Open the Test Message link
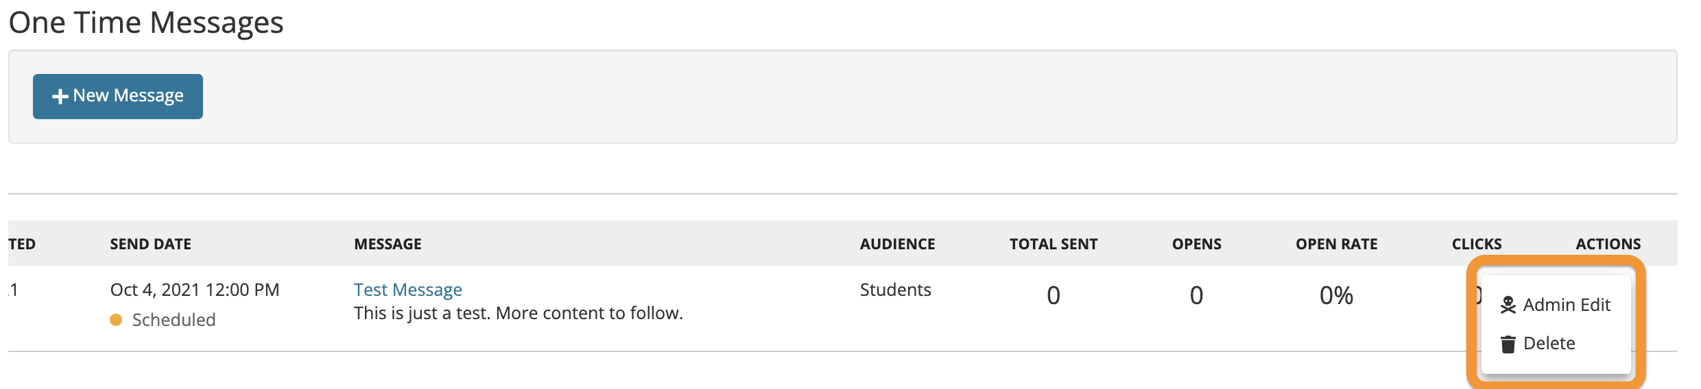This screenshot has height=389, width=1701. click(x=408, y=290)
